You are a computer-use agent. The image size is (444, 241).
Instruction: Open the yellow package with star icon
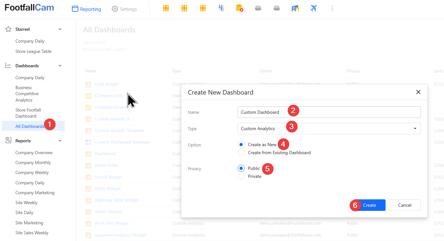pos(239,8)
